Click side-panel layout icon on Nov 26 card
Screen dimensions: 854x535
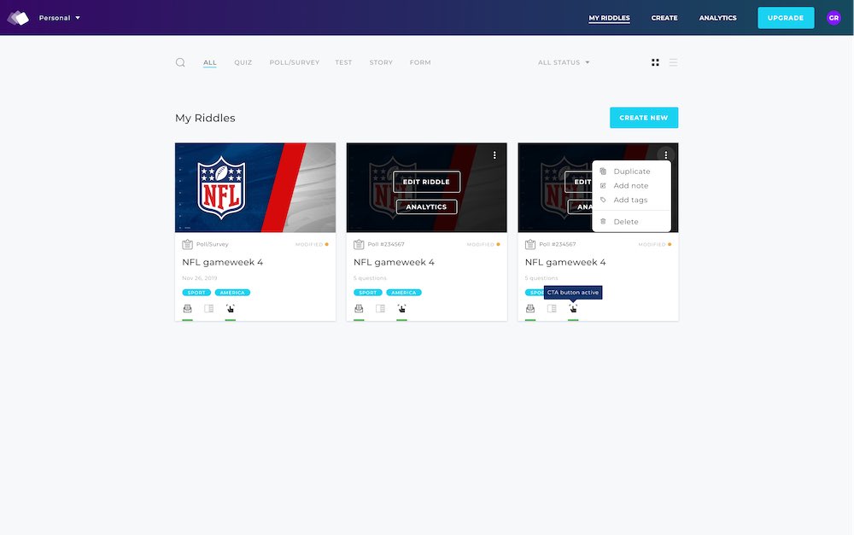click(x=208, y=309)
